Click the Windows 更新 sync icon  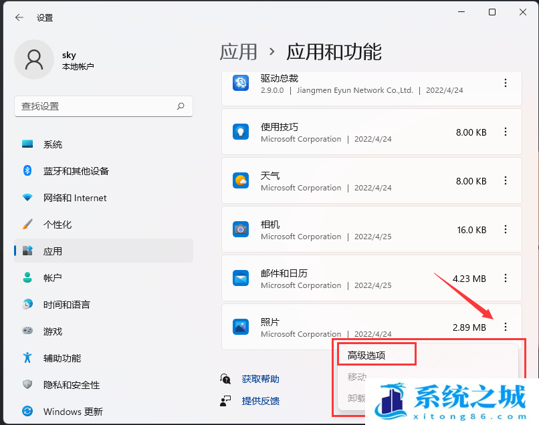point(27,411)
